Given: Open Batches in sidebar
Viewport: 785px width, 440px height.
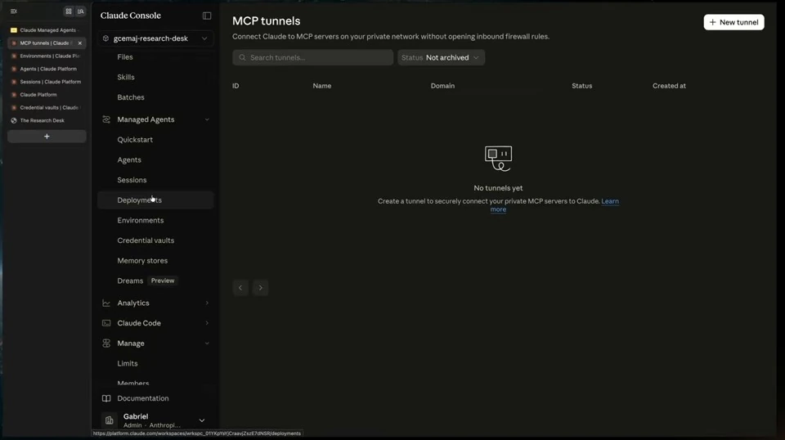Looking at the screenshot, I should pos(131,97).
